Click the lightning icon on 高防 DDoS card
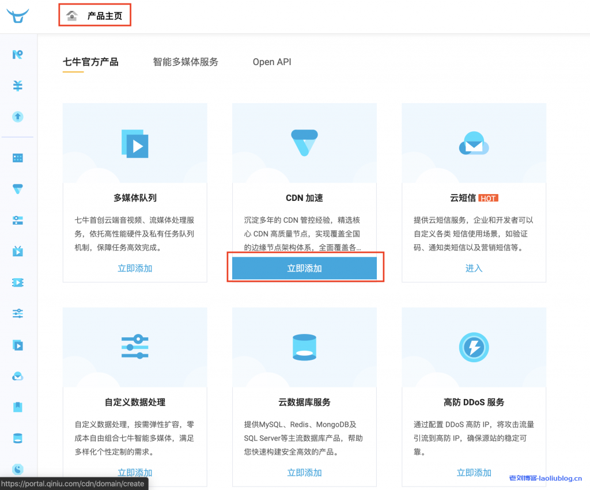The width and height of the screenshot is (590, 490). coord(474,347)
